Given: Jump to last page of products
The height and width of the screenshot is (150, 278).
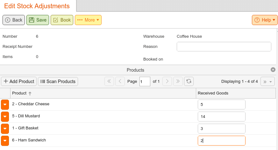Looking at the screenshot, I should coord(178,82).
